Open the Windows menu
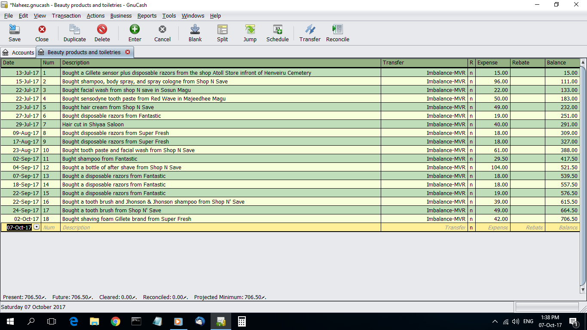The height and width of the screenshot is (330, 587). pyautogui.click(x=193, y=15)
